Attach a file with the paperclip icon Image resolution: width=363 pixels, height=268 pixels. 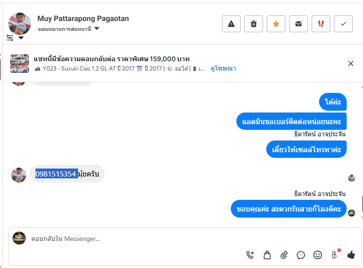coord(284,255)
